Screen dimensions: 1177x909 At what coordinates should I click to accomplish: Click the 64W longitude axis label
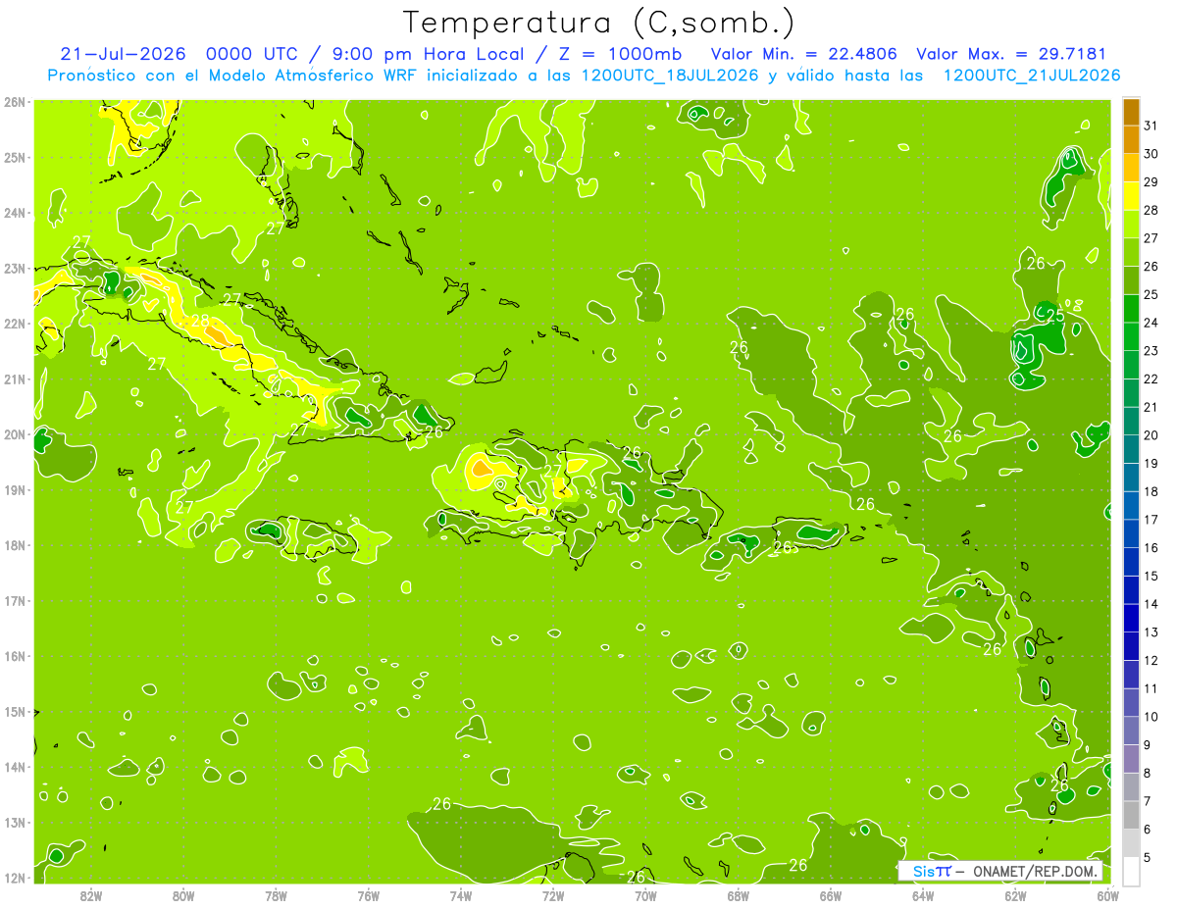click(x=922, y=895)
